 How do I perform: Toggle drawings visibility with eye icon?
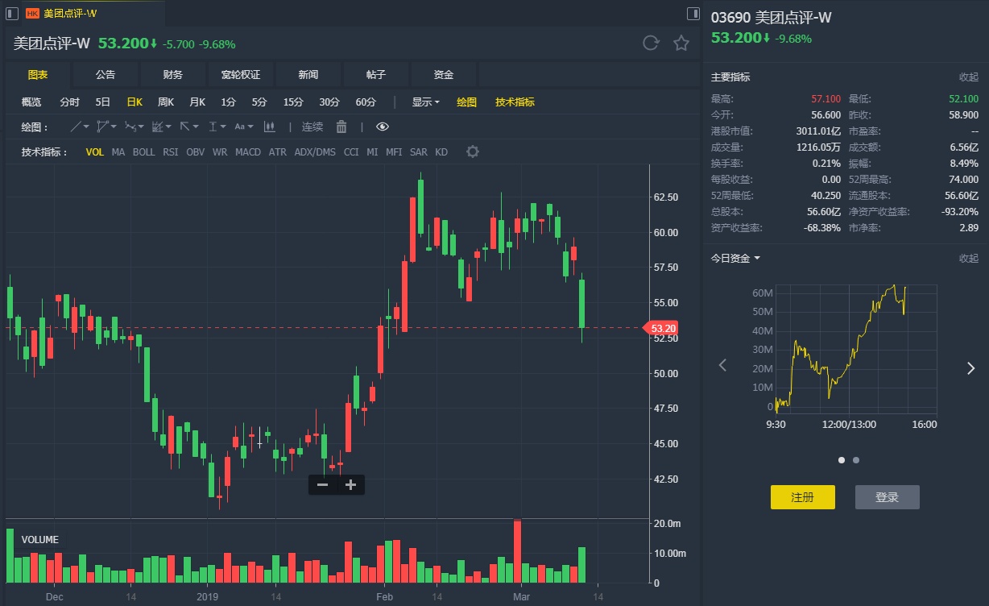[x=382, y=127]
